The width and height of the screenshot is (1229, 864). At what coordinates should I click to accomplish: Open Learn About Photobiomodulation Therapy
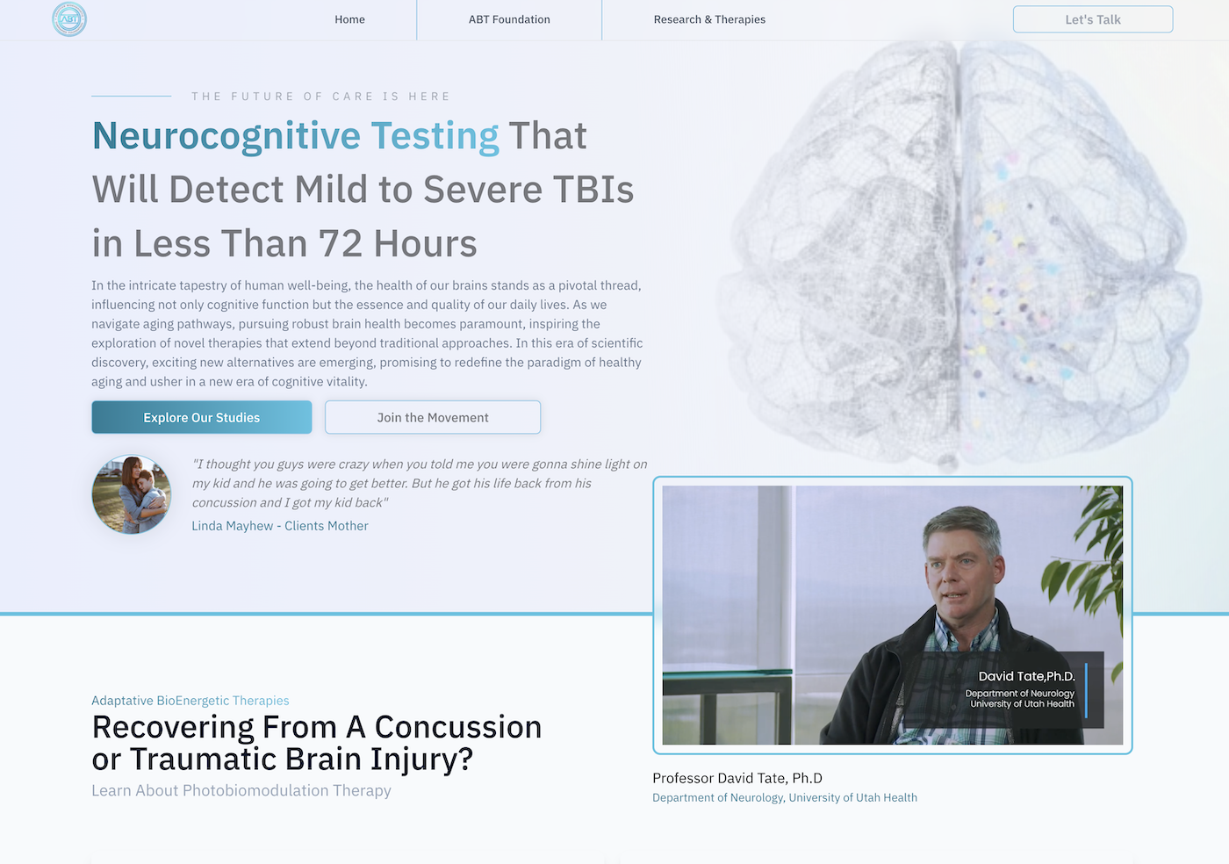241,790
